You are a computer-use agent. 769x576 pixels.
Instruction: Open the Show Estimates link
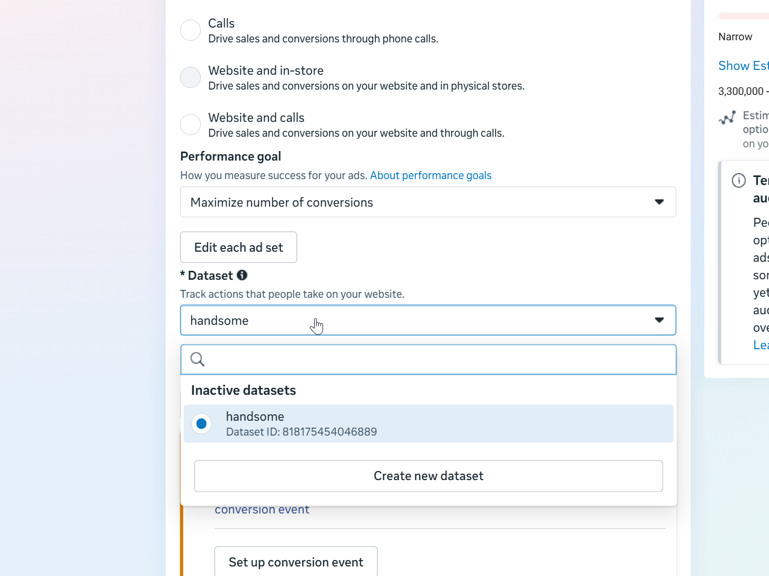(743, 66)
